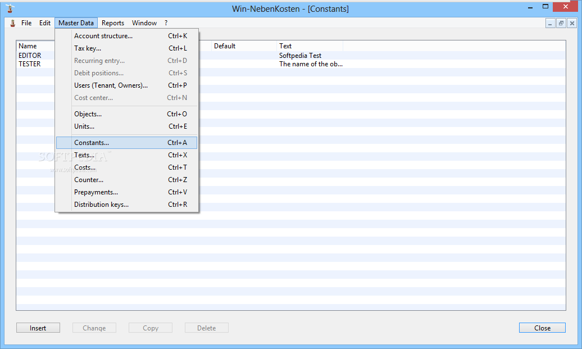The width and height of the screenshot is (582, 349).
Task: Select the highlighted Constants... item
Action: [126, 143]
